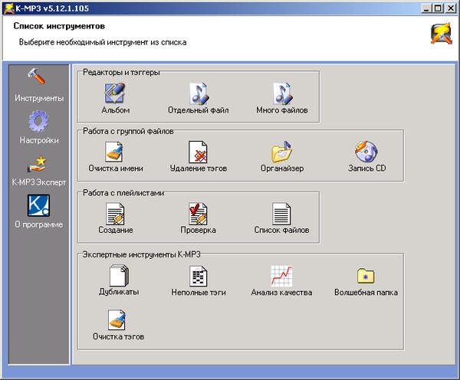Open the Настройки gear icon in sidebar
This screenshot has height=380, width=460.
click(38, 121)
